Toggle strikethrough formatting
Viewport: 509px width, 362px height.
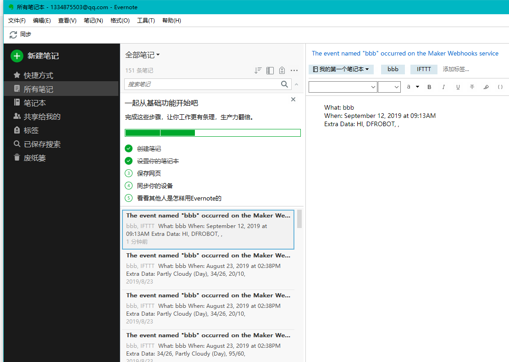point(472,87)
